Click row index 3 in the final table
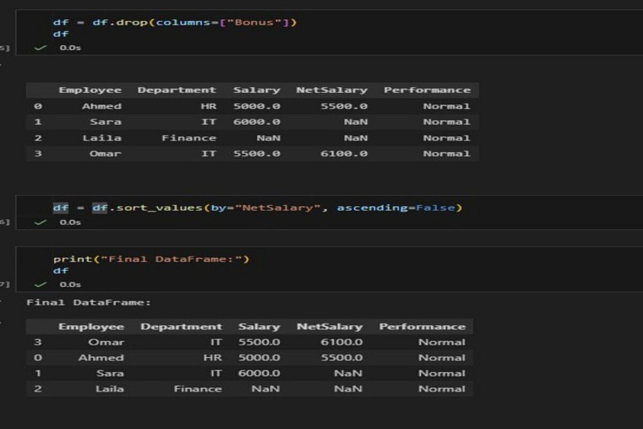Viewport: 643px width, 429px height. [38, 342]
